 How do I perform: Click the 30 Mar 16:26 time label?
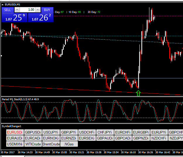point(146,152)
